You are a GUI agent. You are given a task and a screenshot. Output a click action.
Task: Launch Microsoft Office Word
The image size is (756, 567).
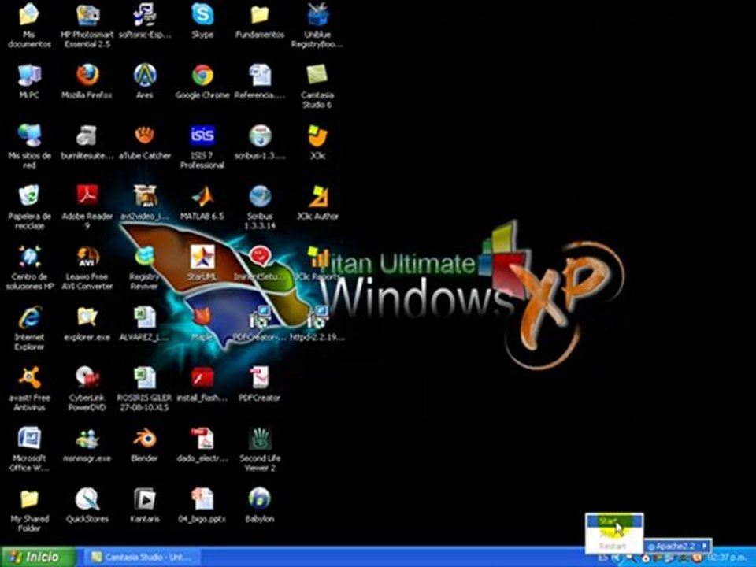click(29, 450)
